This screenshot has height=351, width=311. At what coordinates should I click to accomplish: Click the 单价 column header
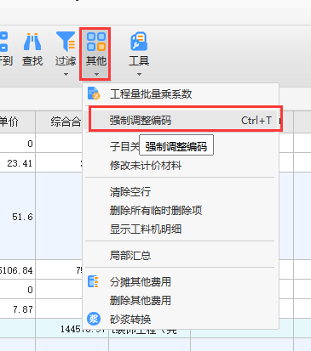(17, 122)
